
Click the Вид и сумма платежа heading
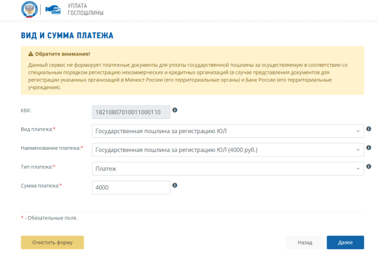(67, 35)
